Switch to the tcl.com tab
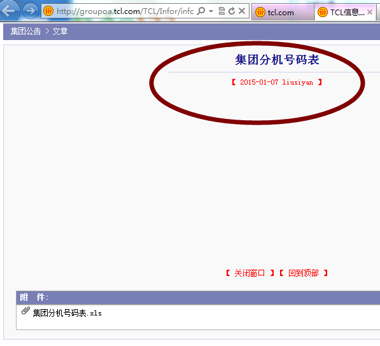Image resolution: width=380 pixels, height=346 pixels. [x=283, y=12]
